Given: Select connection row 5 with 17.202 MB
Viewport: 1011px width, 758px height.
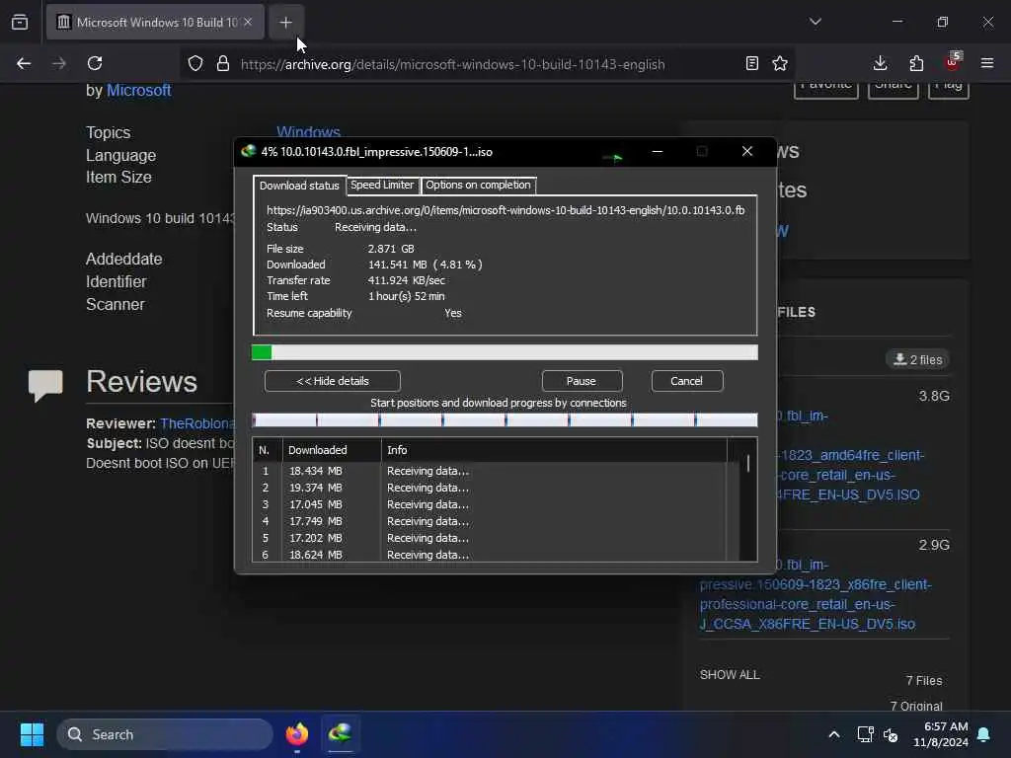Looking at the screenshot, I should point(490,538).
